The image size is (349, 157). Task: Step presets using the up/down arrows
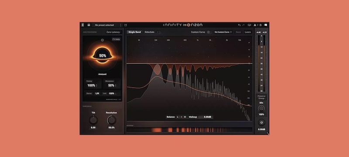[x=121, y=25]
